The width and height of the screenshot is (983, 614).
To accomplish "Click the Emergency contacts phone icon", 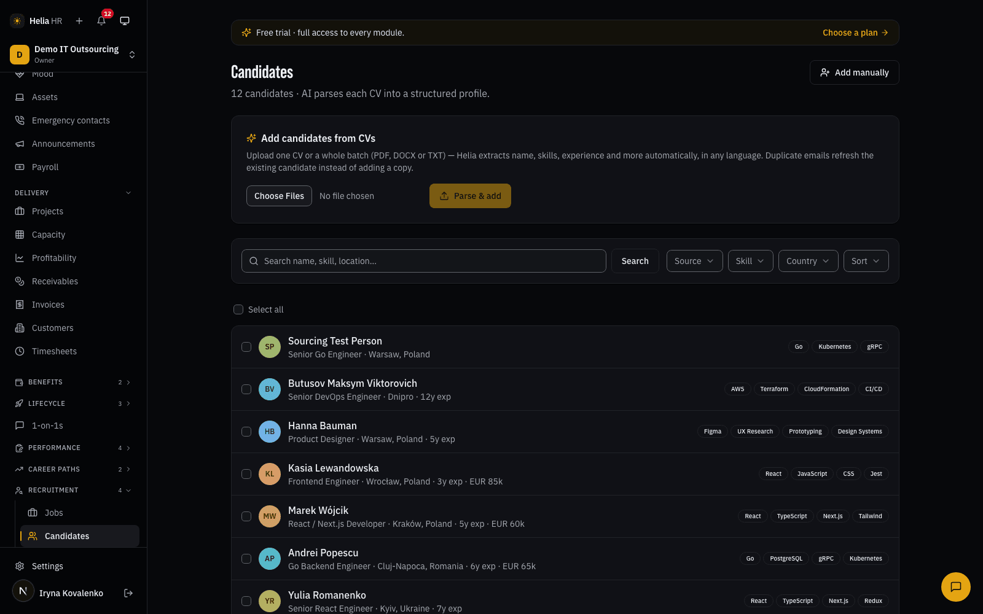I will pos(20,120).
